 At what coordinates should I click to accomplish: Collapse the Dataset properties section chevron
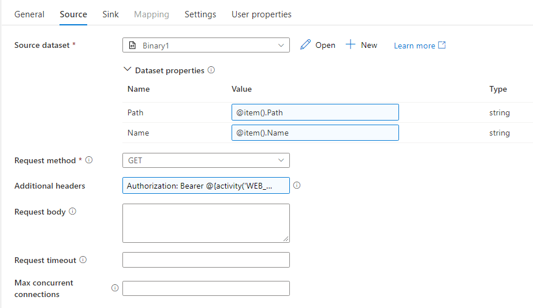[127, 69]
